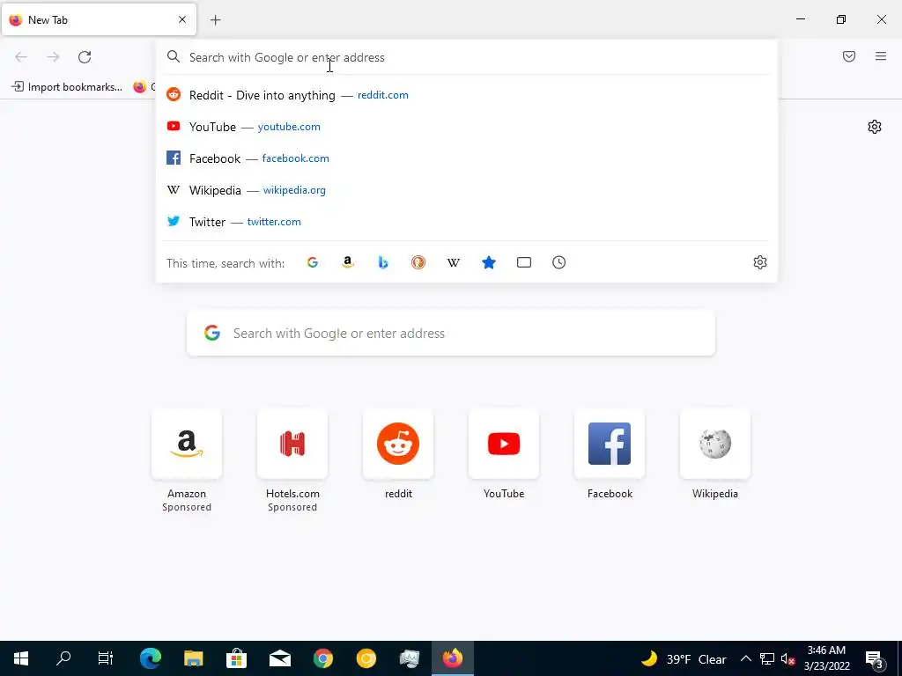Select YouTube youtube.com suggestion

467,127
